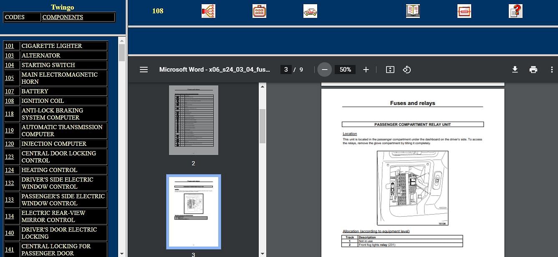The image size is (558, 257).
Task: Select CENTRAL DOOR LOCKING CONTROL text
Action: click(59, 157)
